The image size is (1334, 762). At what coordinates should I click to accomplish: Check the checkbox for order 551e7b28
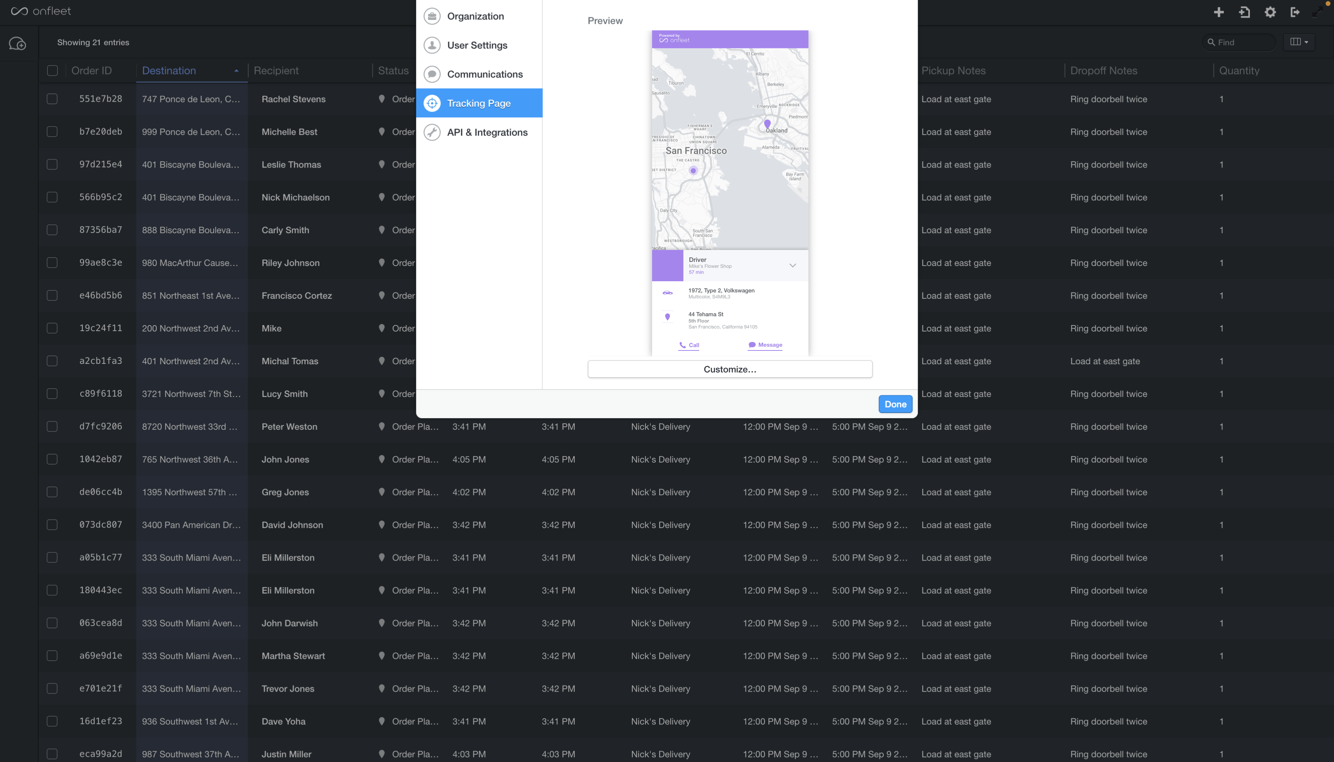53,99
